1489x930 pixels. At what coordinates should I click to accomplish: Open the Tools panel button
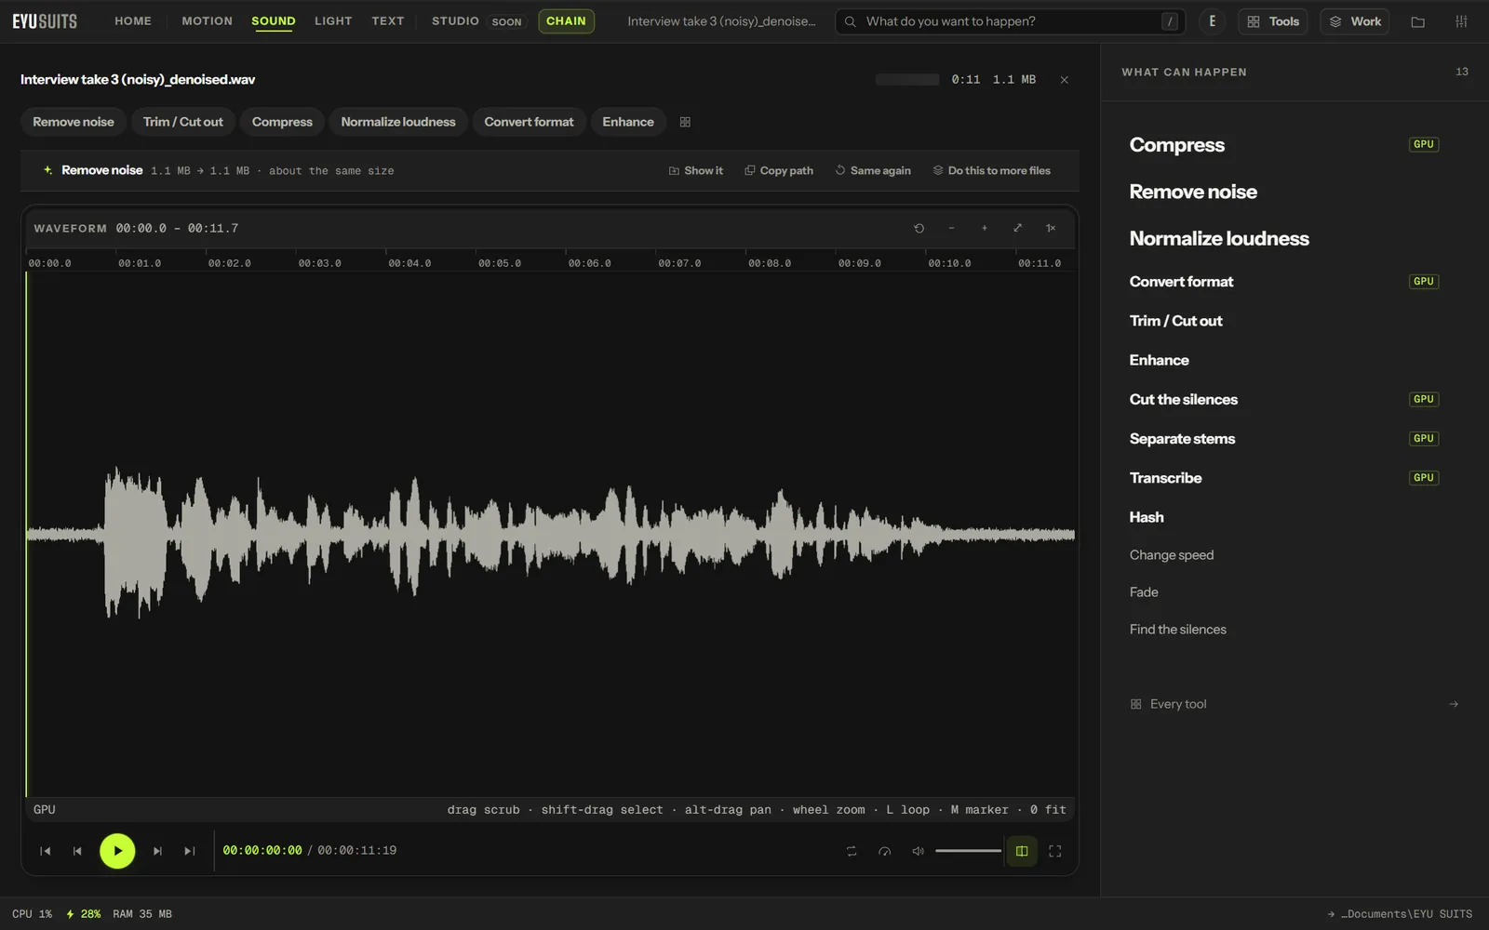[x=1273, y=21]
